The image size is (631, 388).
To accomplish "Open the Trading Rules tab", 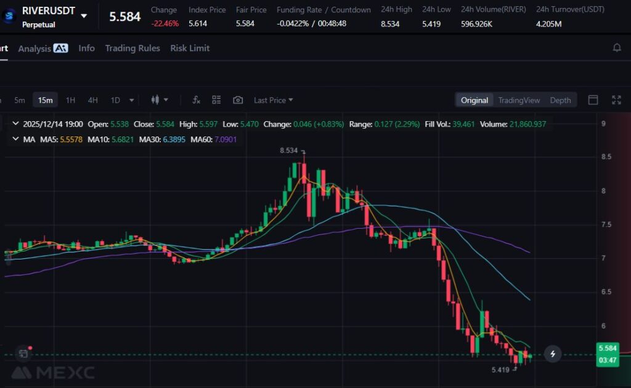I will [x=132, y=48].
